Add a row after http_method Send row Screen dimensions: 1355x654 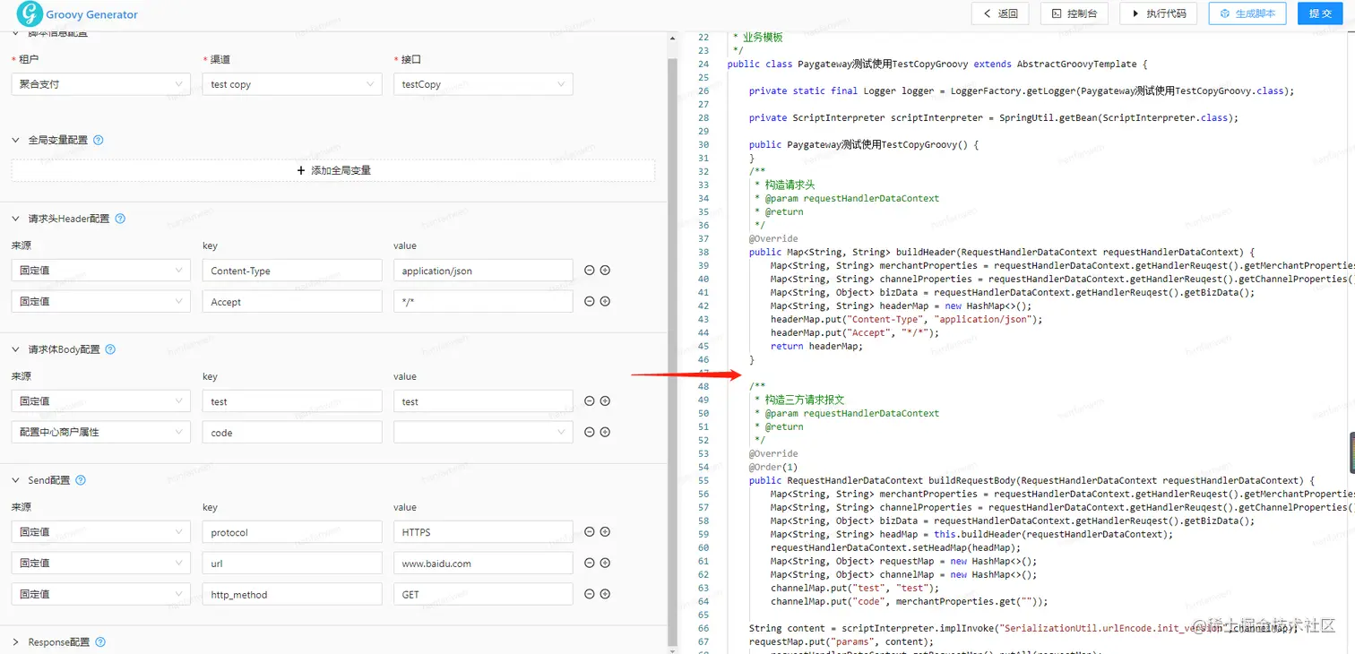605,594
